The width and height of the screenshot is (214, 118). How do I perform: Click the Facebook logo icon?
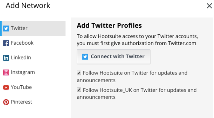point(6,43)
